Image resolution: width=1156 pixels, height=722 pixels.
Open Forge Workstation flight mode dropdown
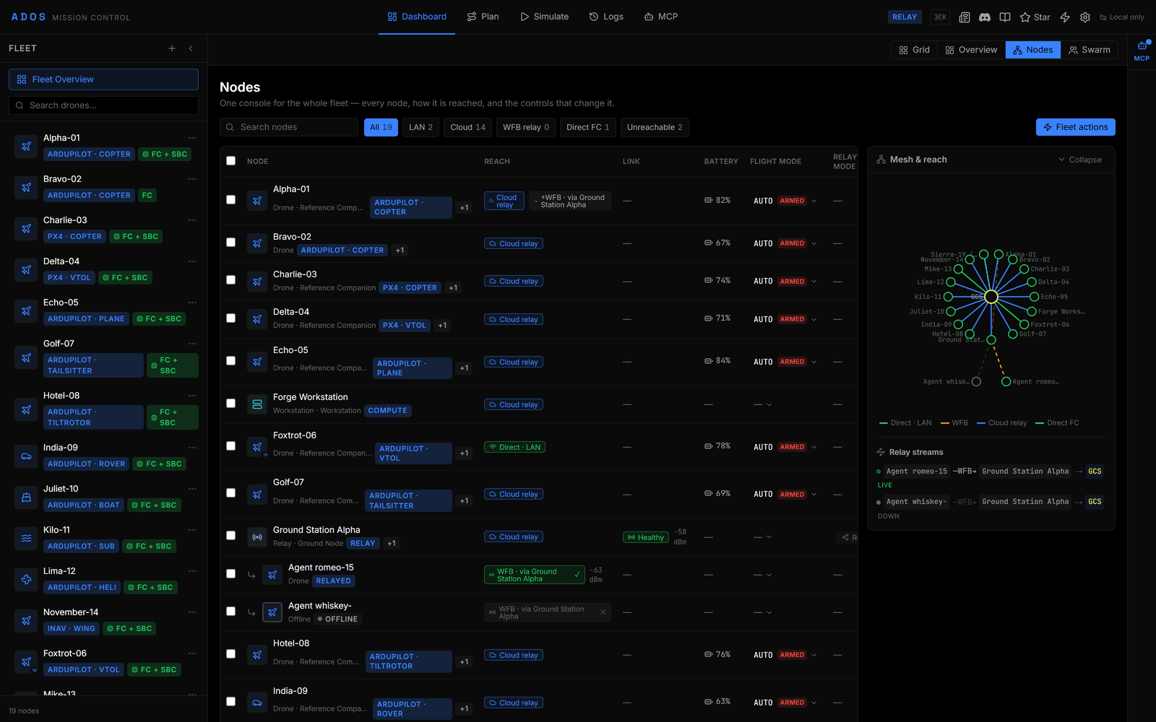764,405
